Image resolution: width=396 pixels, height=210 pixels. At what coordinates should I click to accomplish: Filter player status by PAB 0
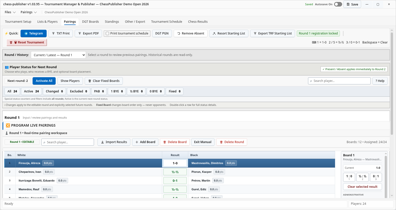click(99, 91)
